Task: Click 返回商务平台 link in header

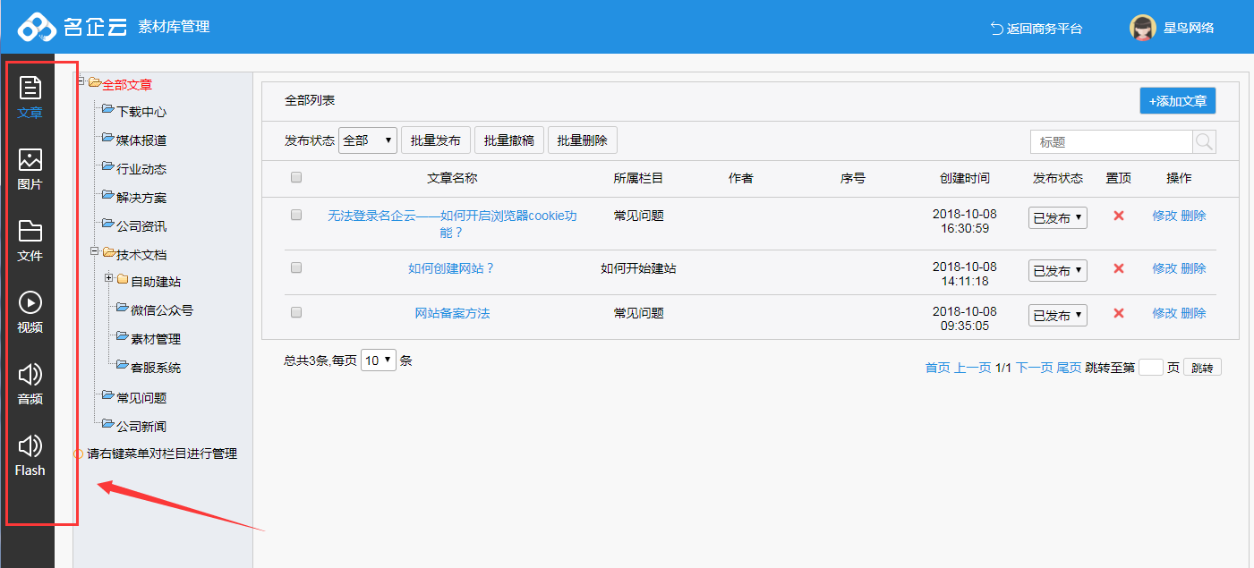Action: [x=1036, y=29]
